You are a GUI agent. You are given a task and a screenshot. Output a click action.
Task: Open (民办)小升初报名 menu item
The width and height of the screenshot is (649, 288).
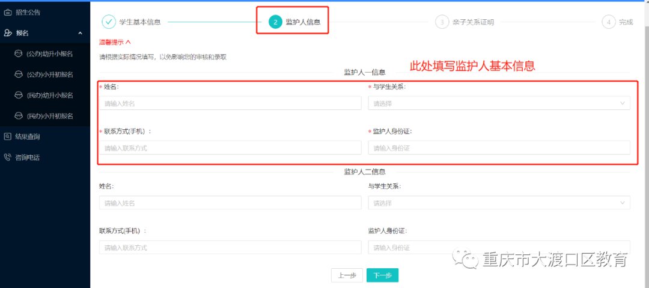(x=49, y=116)
